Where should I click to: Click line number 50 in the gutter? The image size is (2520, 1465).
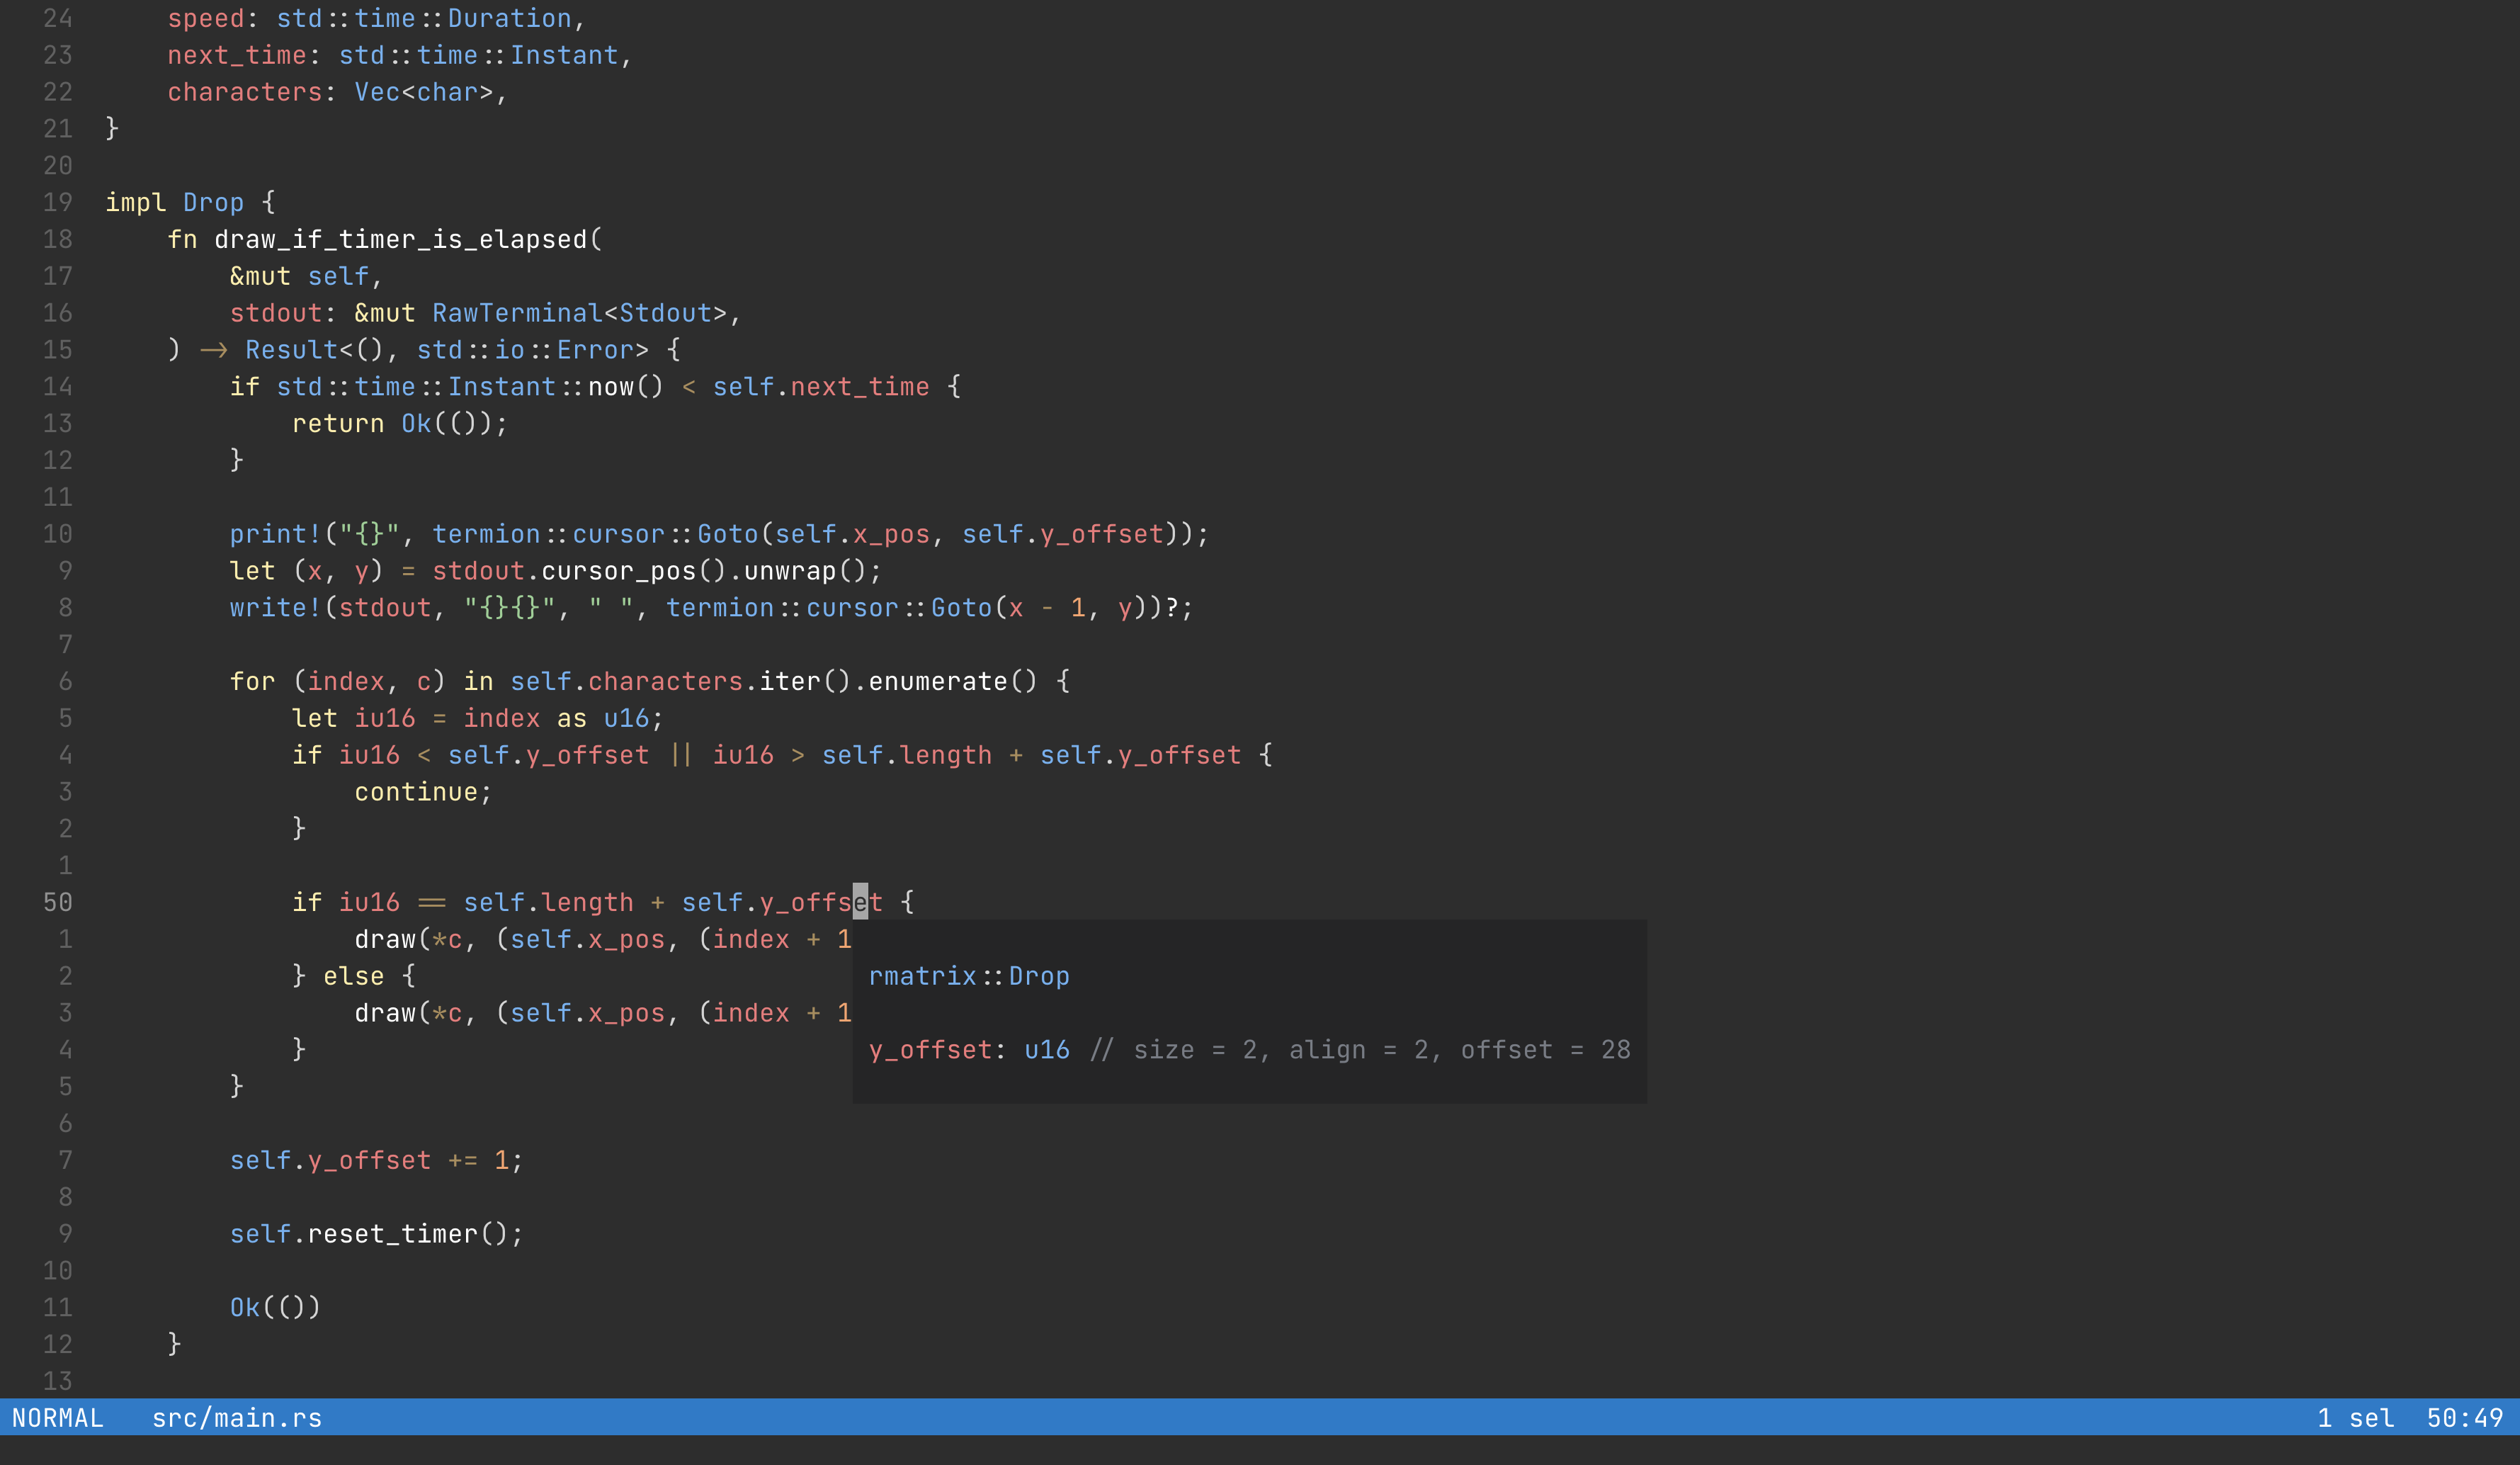tap(57, 901)
